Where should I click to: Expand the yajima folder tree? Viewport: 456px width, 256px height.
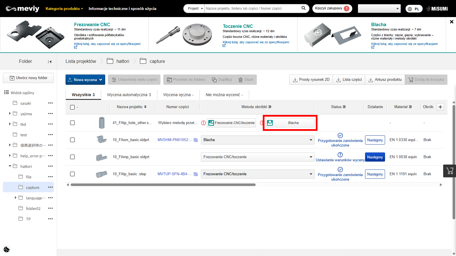pos(10,113)
